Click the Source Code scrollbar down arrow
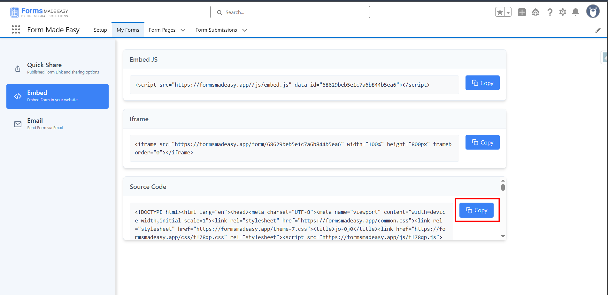 click(503, 236)
